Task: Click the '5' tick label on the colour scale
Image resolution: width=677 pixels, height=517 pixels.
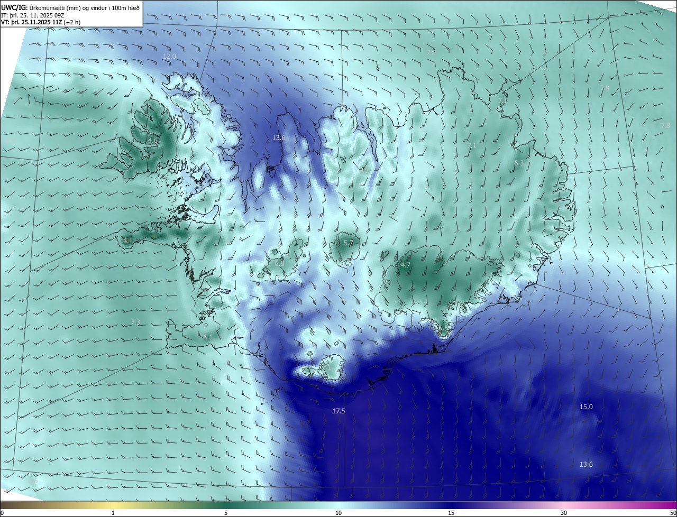Action: (x=226, y=513)
